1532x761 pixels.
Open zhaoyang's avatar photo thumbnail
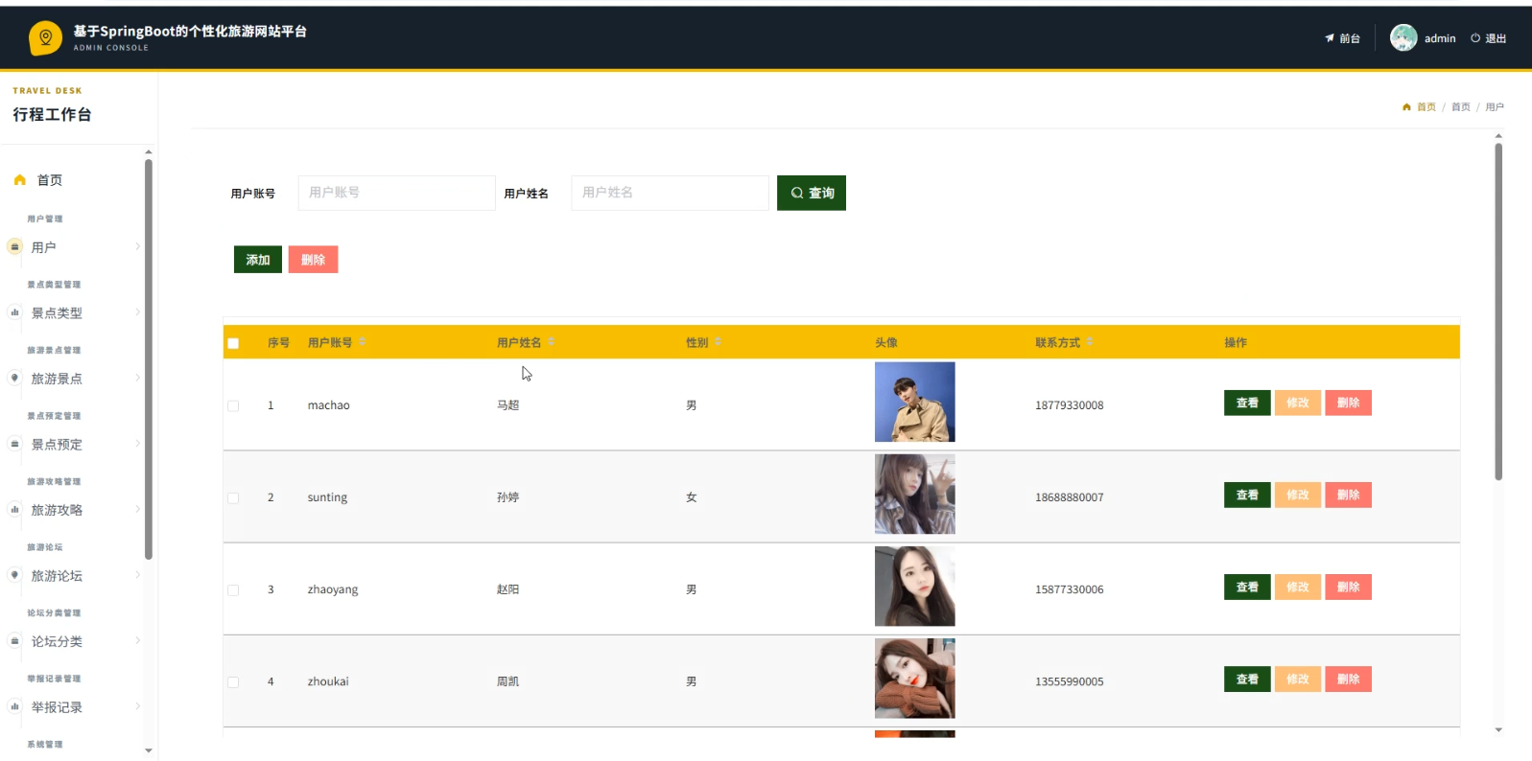[x=915, y=586]
